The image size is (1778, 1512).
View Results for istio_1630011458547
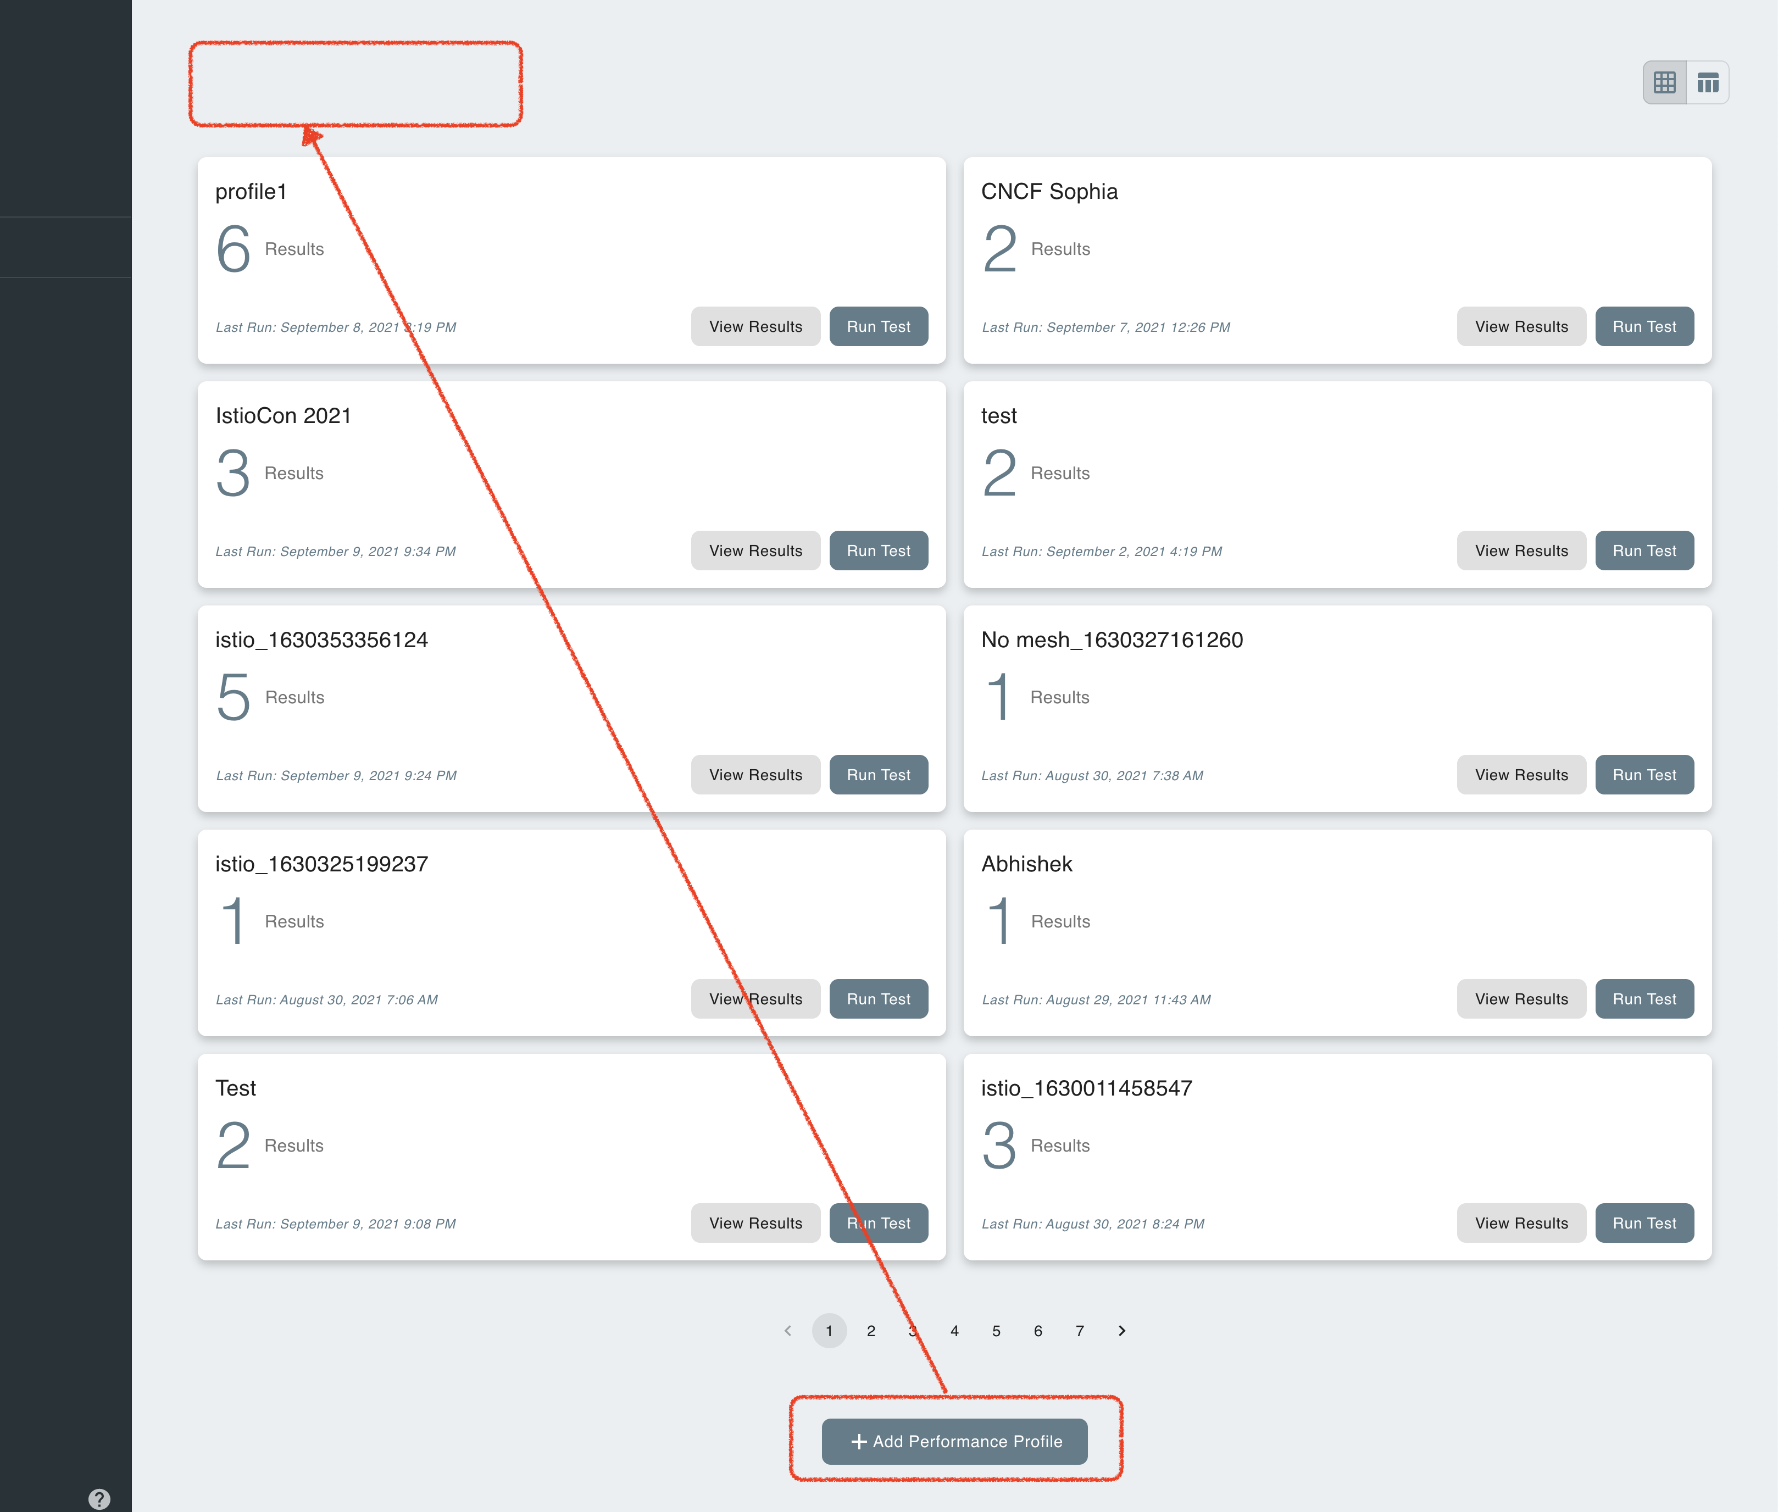1521,1223
